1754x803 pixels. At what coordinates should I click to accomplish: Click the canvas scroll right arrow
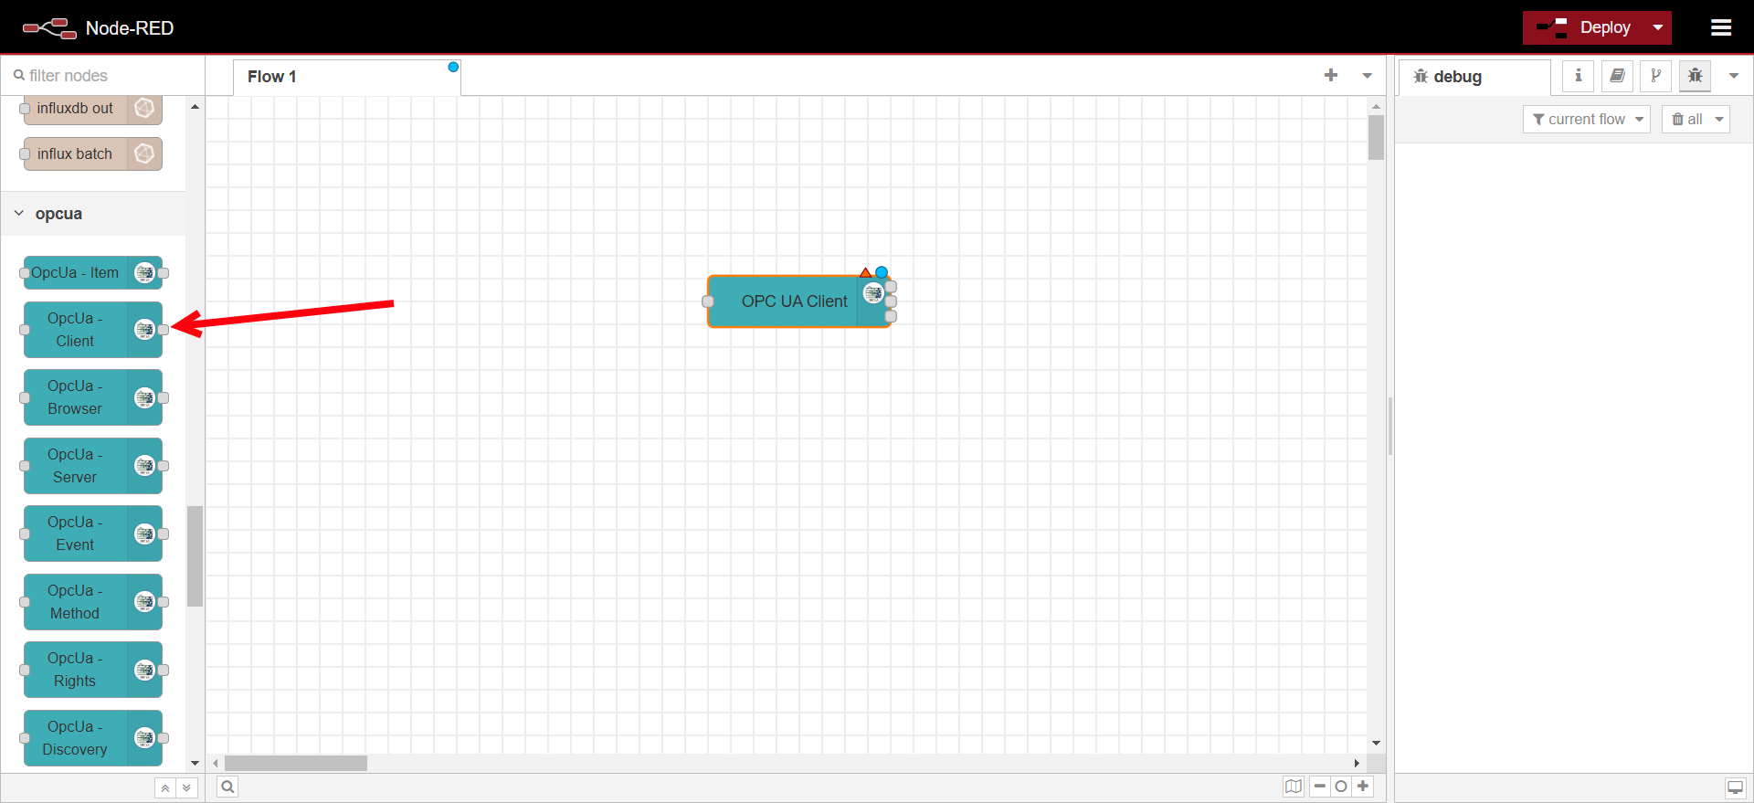click(x=1357, y=763)
